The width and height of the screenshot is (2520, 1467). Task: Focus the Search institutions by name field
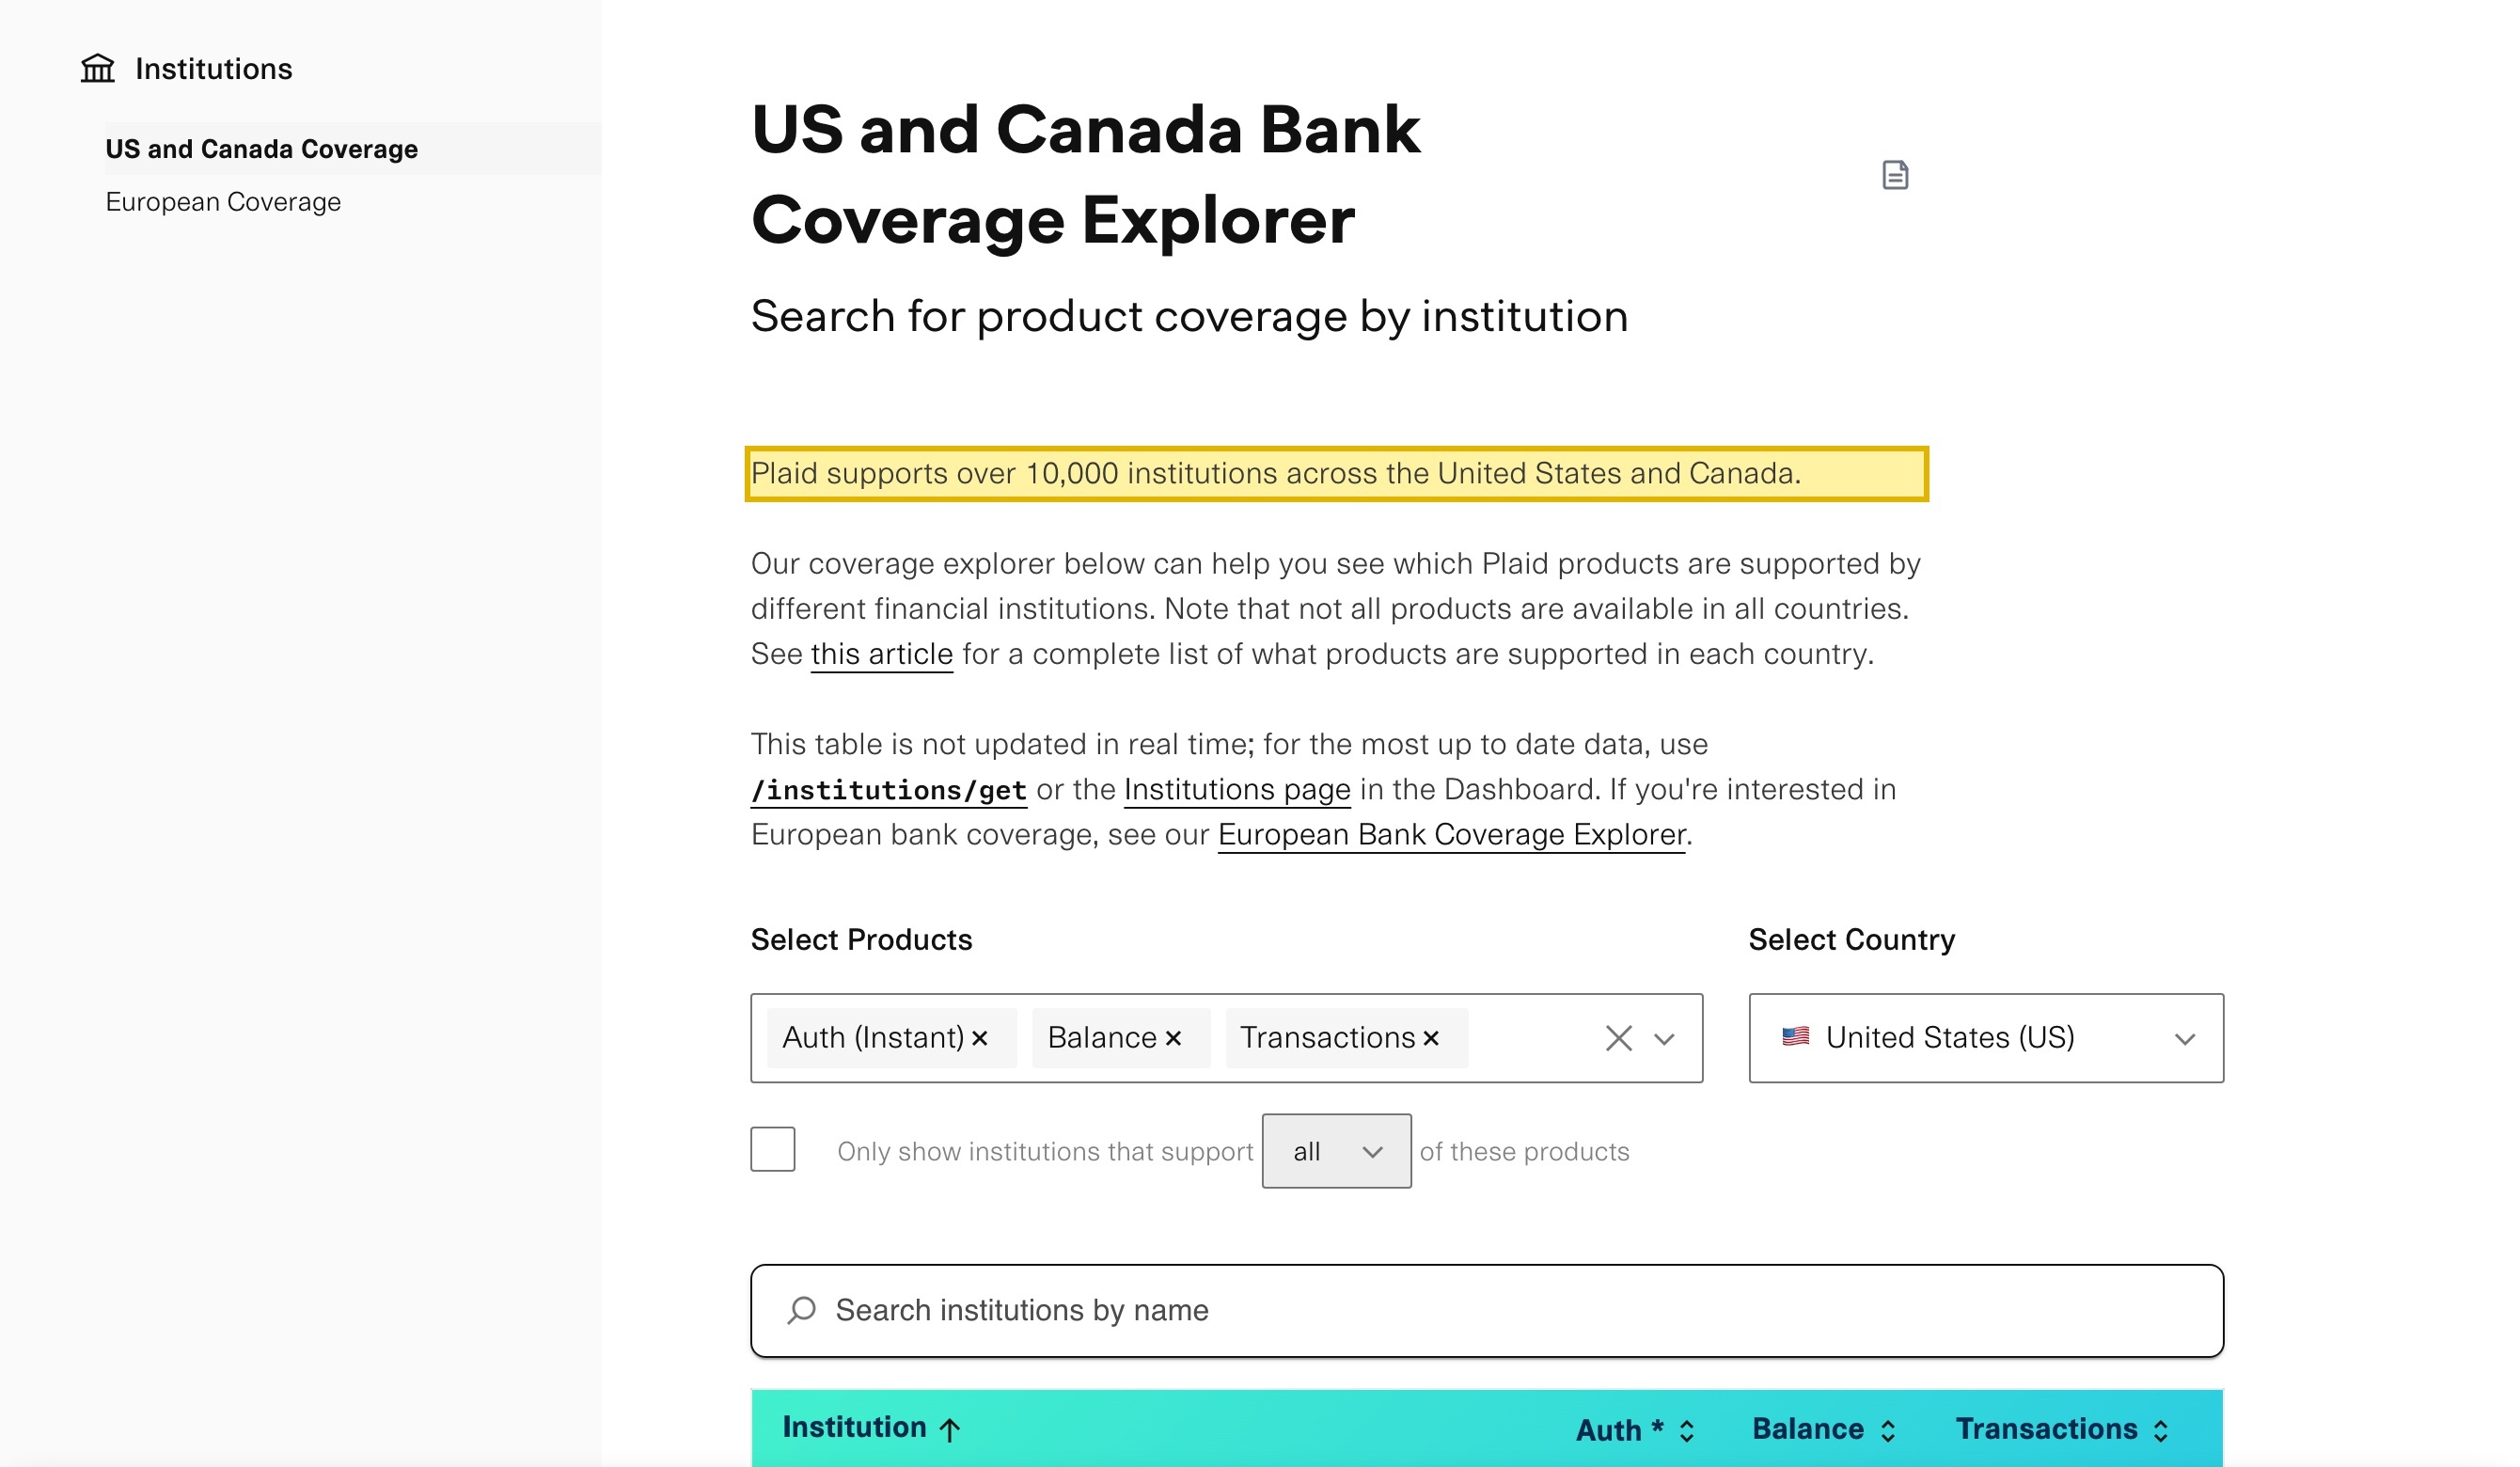pyautogui.click(x=1487, y=1310)
